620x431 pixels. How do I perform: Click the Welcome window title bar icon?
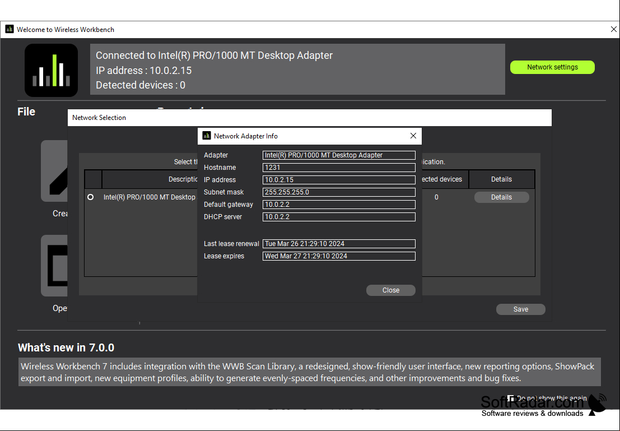tap(10, 29)
